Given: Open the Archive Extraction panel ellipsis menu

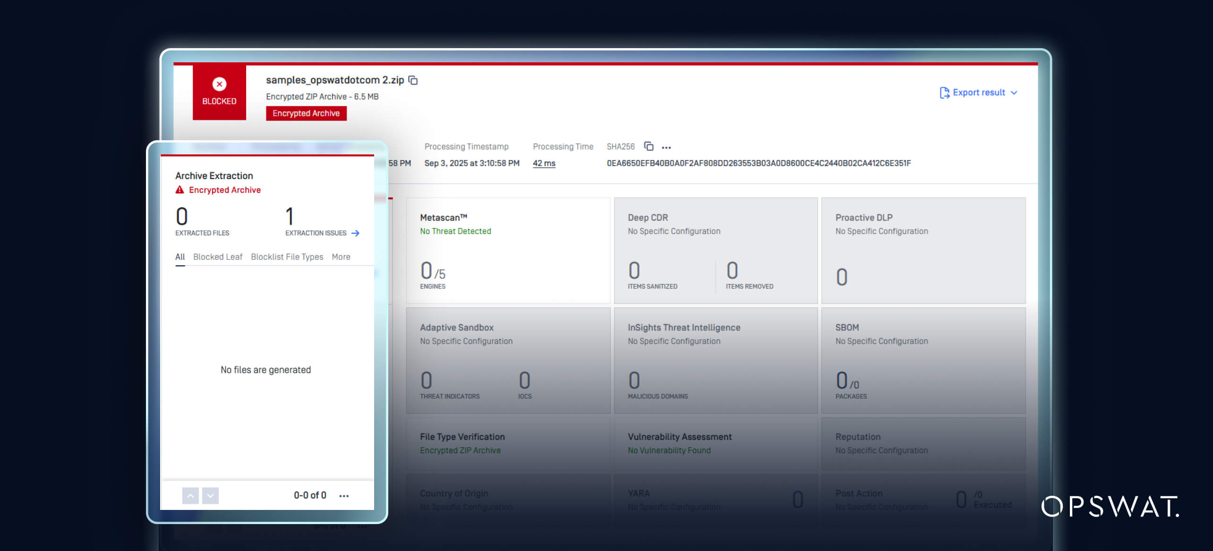Looking at the screenshot, I should click(x=344, y=495).
